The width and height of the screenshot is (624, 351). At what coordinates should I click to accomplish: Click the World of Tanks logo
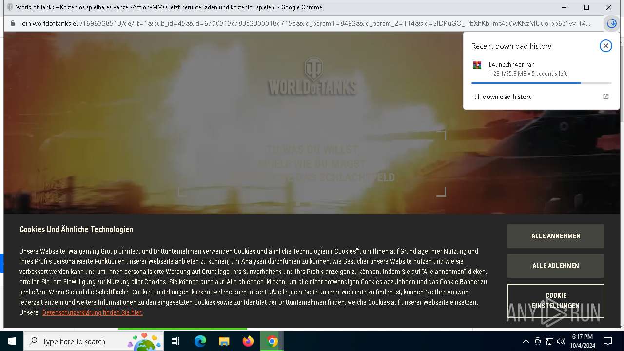click(x=312, y=77)
